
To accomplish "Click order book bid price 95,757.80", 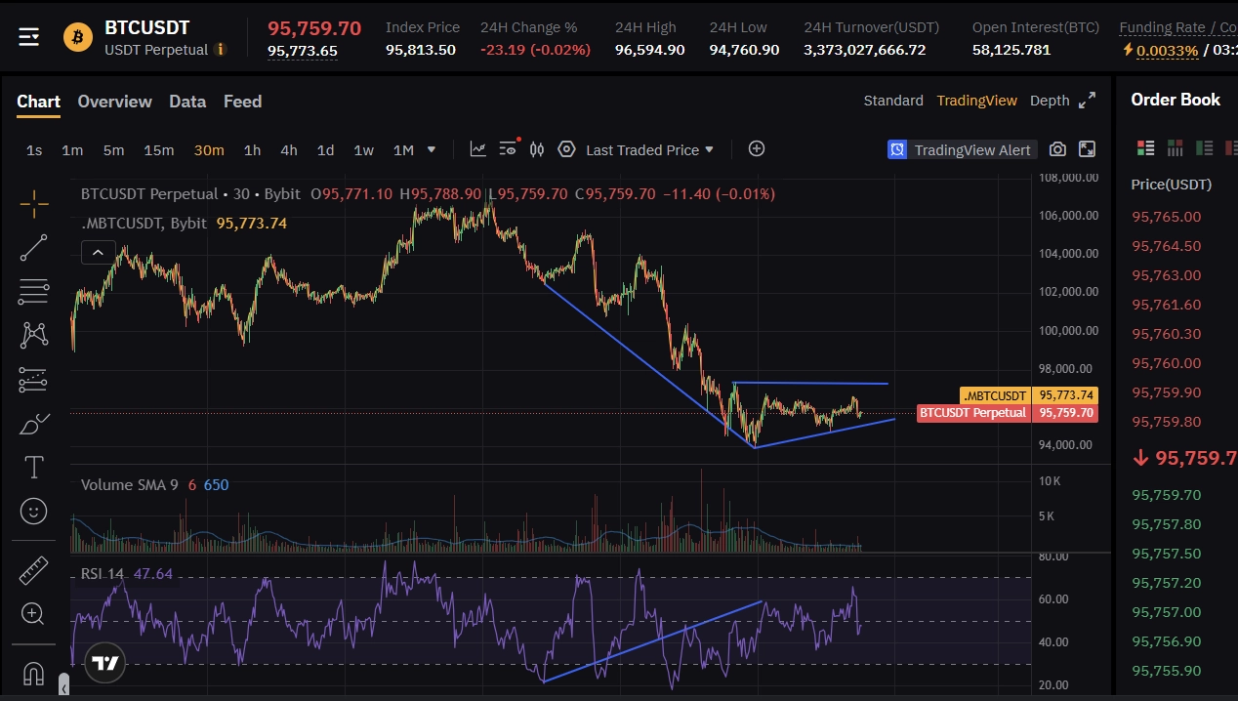I will (x=1166, y=524).
